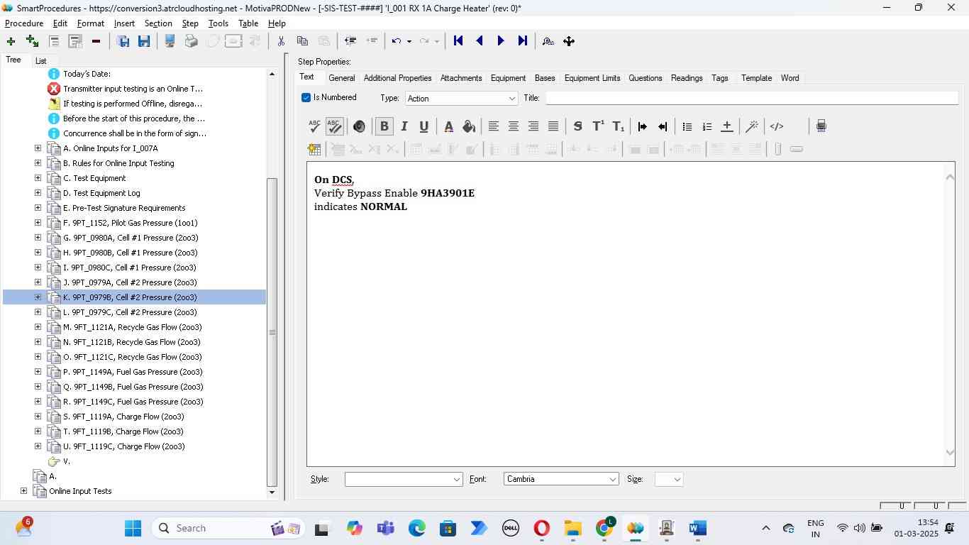Click the four-way move arrows icon
The height and width of the screenshot is (545, 969).
(569, 41)
